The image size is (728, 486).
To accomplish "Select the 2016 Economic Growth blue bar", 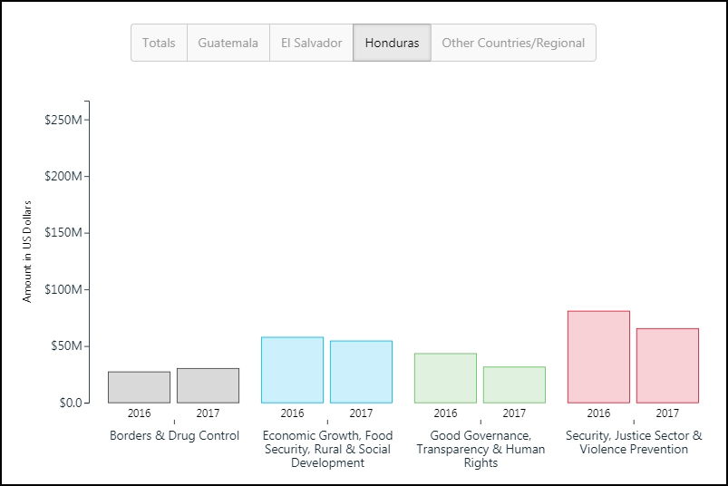I will pyautogui.click(x=292, y=370).
